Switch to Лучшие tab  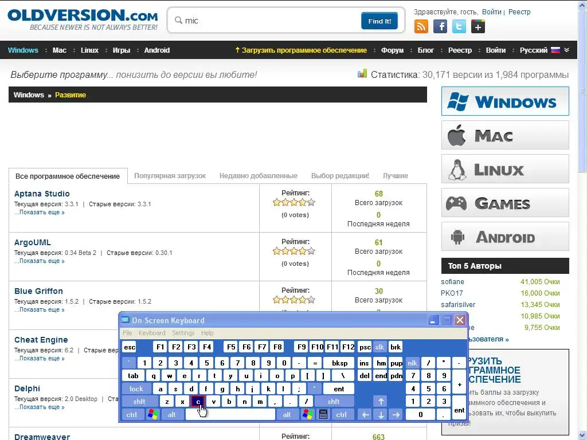[x=396, y=176]
